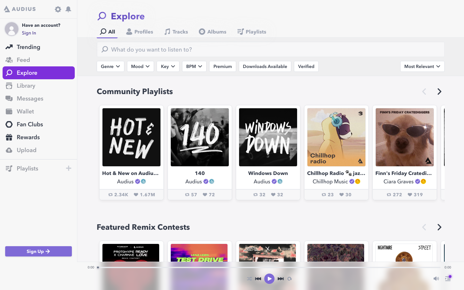Image resolution: width=464 pixels, height=290 pixels.
Task: Go to Fan Clubs
Action: (x=39, y=124)
